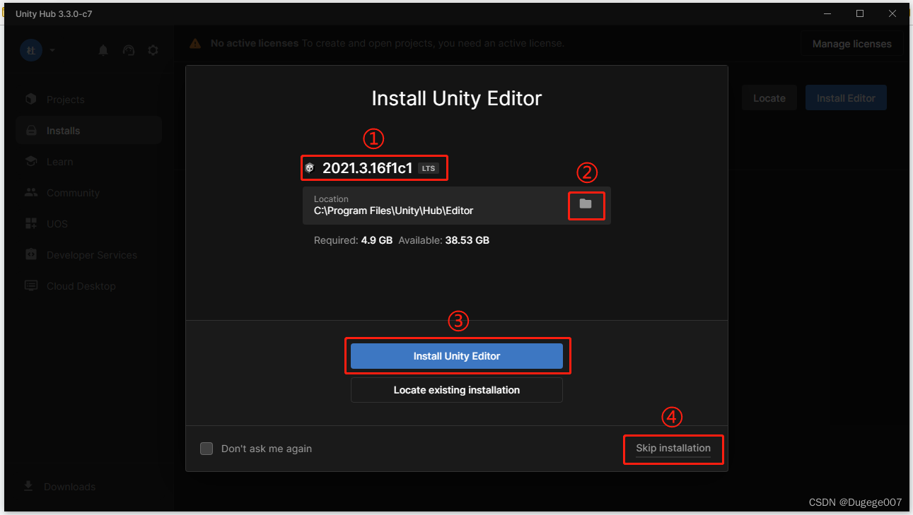Go to the Learn section
The width and height of the screenshot is (913, 515).
89,162
